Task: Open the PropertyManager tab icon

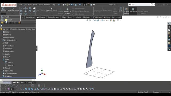Action: (x=6, y=22)
